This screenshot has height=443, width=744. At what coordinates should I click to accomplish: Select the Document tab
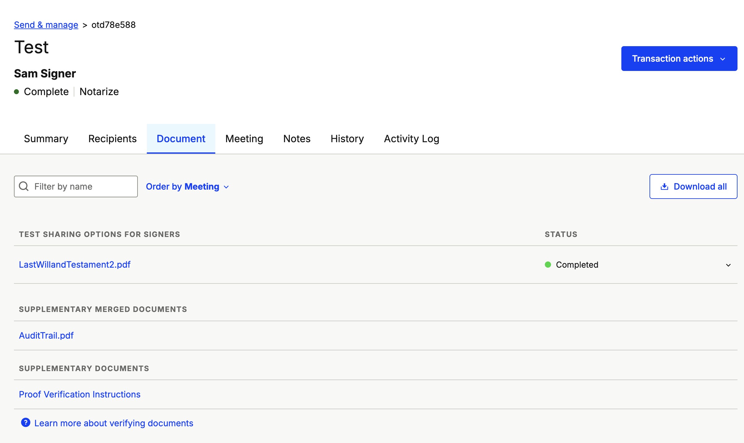[181, 138]
